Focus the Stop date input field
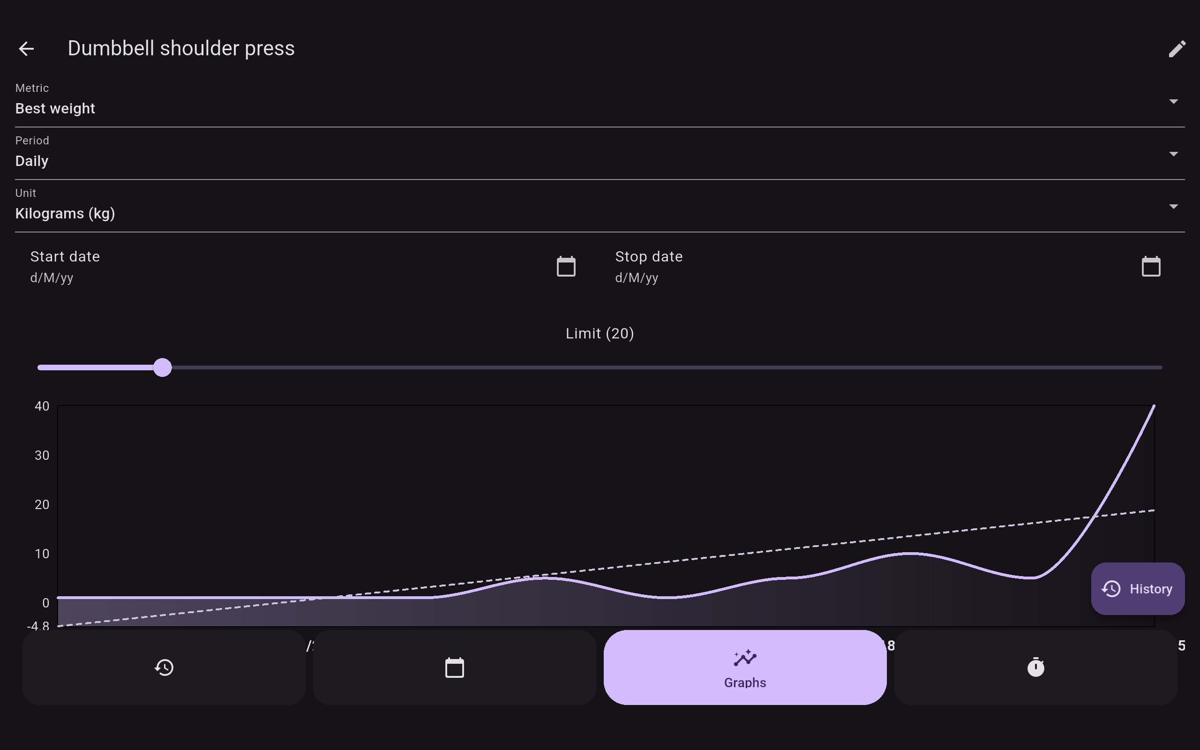Image resolution: width=1200 pixels, height=750 pixels. point(863,268)
